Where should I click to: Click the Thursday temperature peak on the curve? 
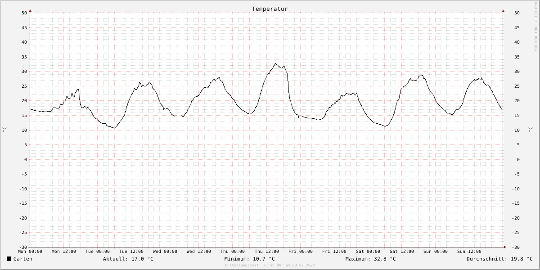pos(275,63)
